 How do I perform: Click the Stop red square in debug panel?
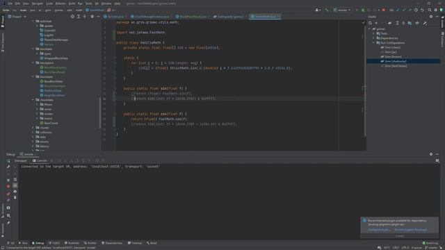coord(8,187)
